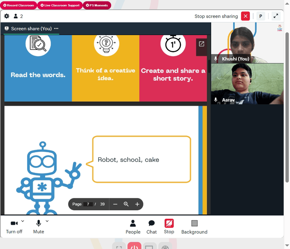
Task: Click the 'Robot, school, cake' text
Action: tap(128, 160)
